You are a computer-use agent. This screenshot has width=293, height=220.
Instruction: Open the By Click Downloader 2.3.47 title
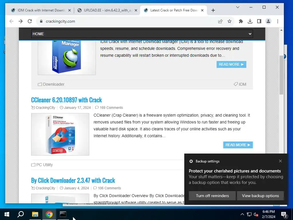[73, 180]
